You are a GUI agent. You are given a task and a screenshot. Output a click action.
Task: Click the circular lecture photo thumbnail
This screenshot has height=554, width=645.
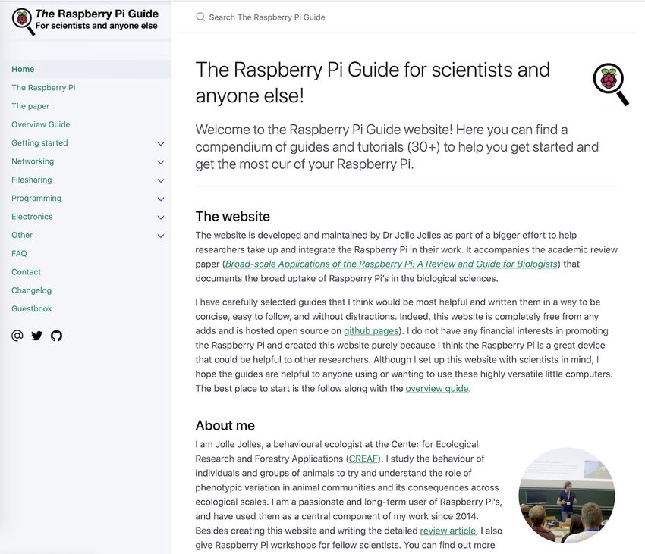(x=566, y=495)
